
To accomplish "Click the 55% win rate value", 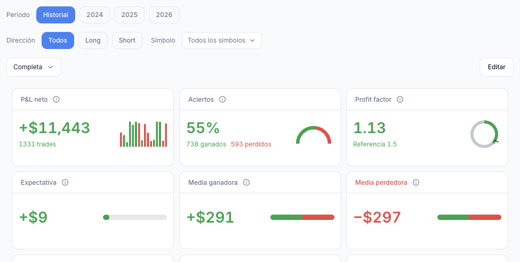I will [x=203, y=128].
